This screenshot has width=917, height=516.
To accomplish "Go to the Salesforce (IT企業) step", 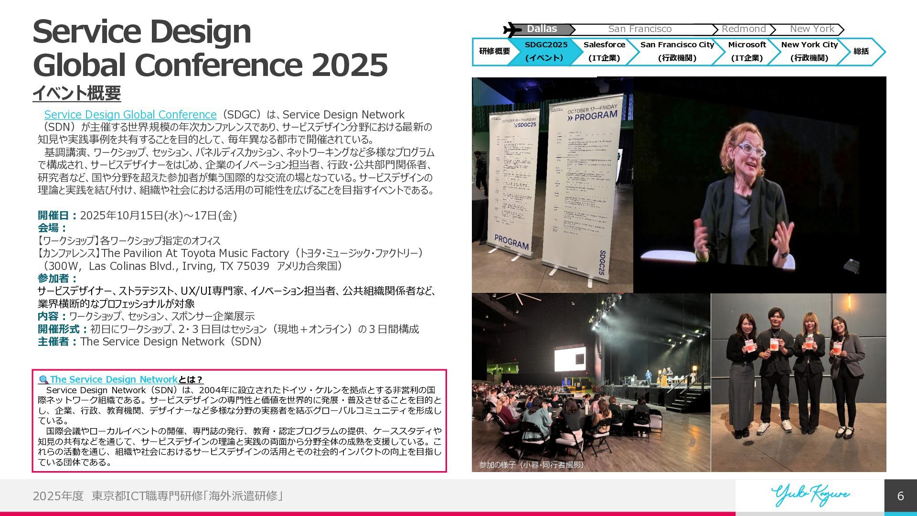I will click(604, 51).
